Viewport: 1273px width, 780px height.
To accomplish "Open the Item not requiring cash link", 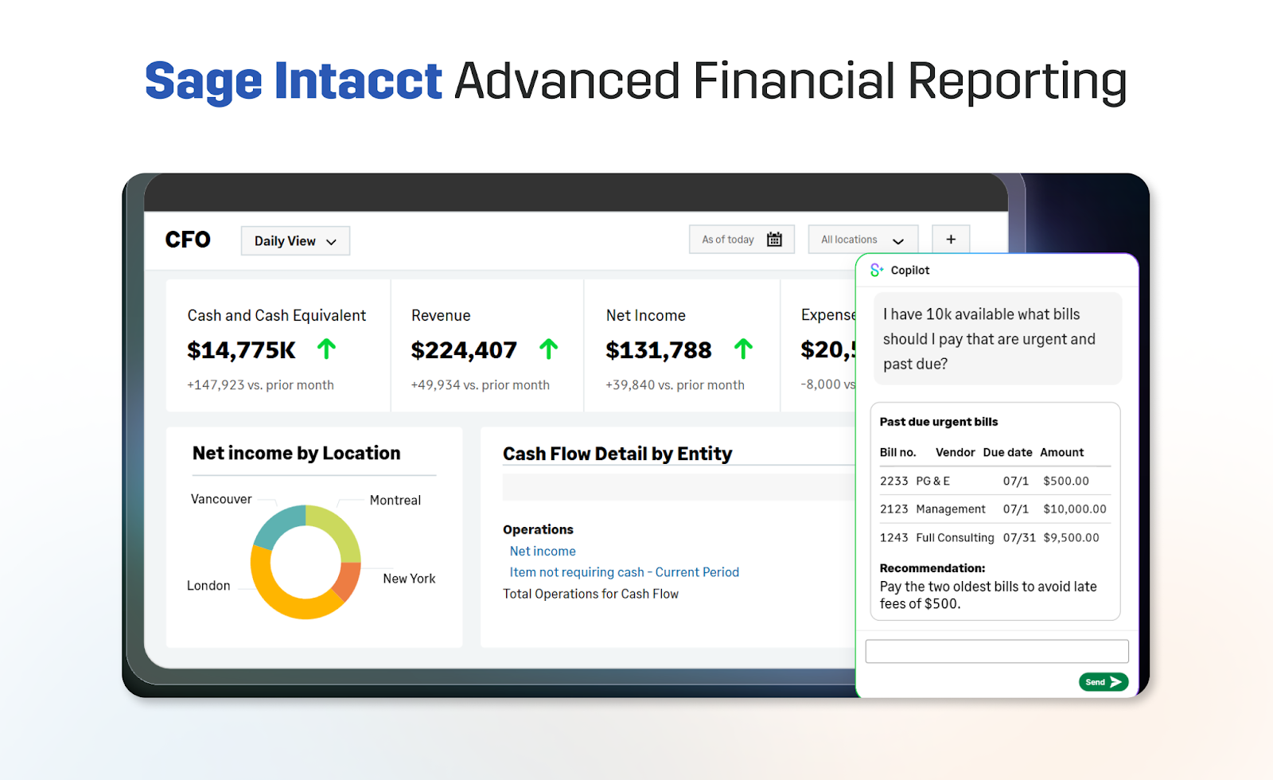I will coord(624,571).
